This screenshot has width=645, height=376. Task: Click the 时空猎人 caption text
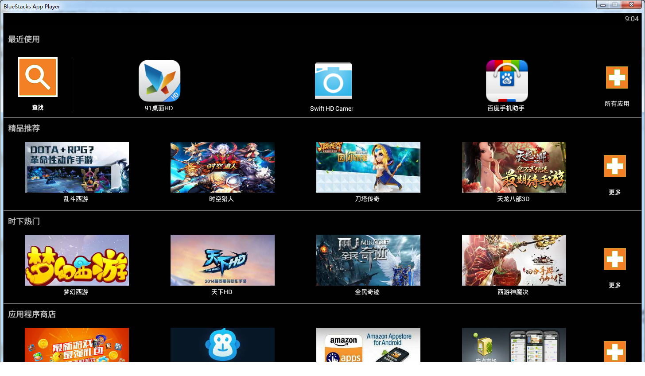pos(221,199)
